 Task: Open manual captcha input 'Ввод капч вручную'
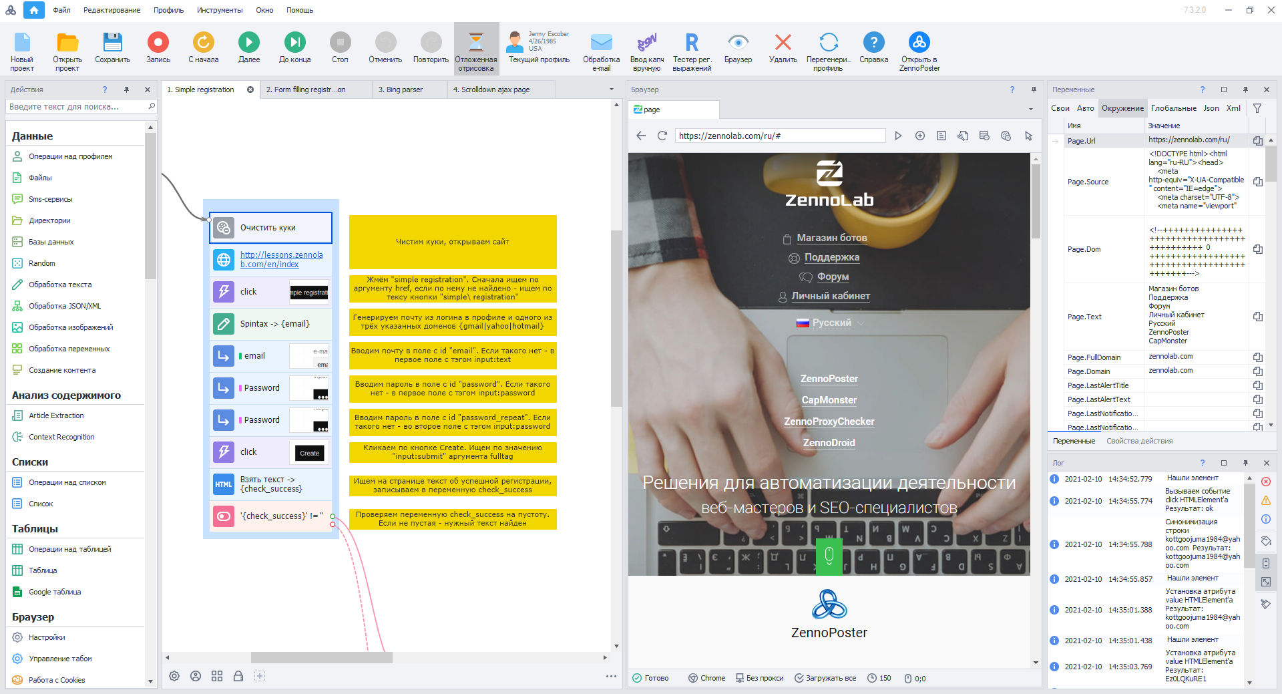[647, 42]
